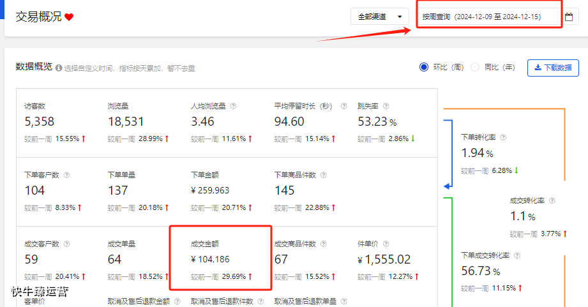Image resolution: width=588 pixels, height=307 pixels.
Task: Click help icon next to 成交转化率
Action: [552, 200]
